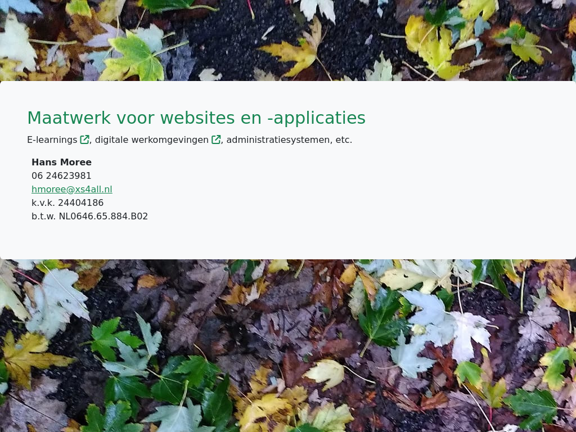Click the word Maatwerk in the heading
Screen dimensions: 576x432
[69, 118]
